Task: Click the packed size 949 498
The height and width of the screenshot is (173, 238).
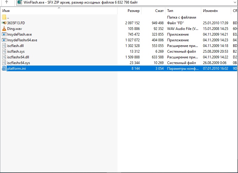Action: pos(158,23)
